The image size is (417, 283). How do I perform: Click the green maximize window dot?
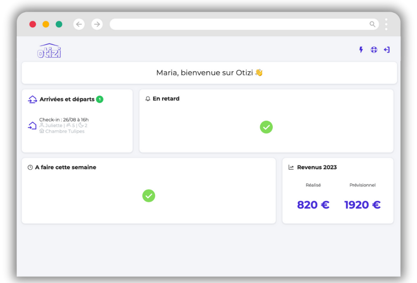[59, 24]
